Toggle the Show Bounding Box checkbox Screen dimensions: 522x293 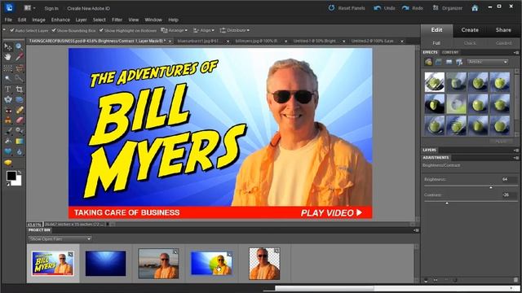[54, 30]
